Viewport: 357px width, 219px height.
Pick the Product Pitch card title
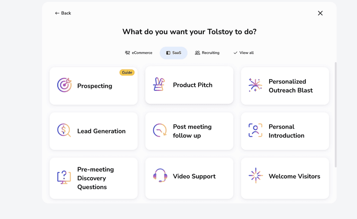pos(192,85)
